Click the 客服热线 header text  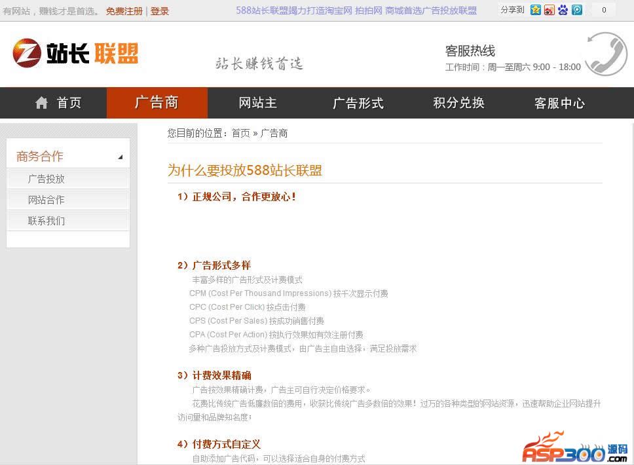click(470, 51)
